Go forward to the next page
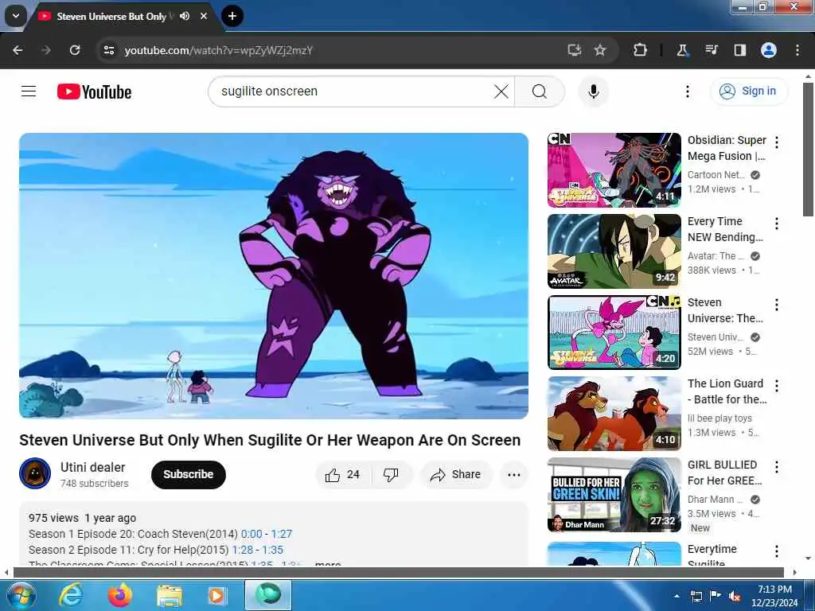The height and width of the screenshot is (611, 815). [46, 50]
